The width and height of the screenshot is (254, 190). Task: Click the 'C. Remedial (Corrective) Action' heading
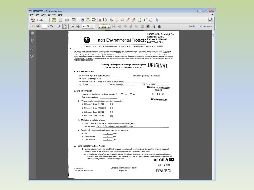90,146
